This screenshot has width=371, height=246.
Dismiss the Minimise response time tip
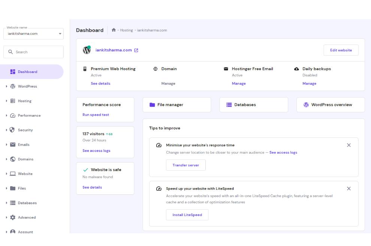[349, 145]
